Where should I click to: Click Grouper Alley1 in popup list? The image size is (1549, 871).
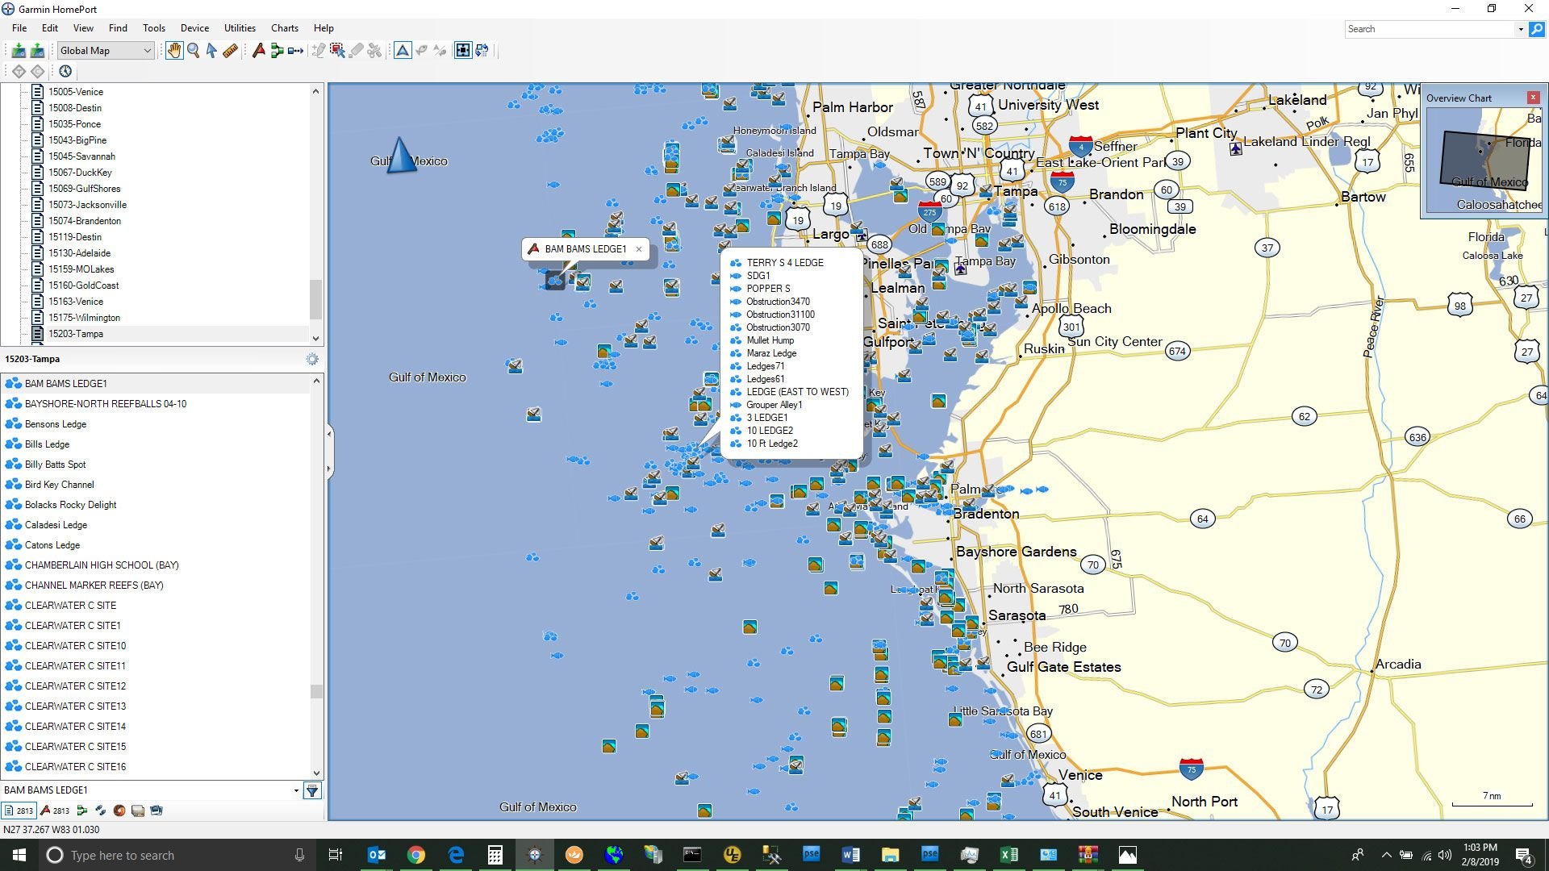point(774,405)
